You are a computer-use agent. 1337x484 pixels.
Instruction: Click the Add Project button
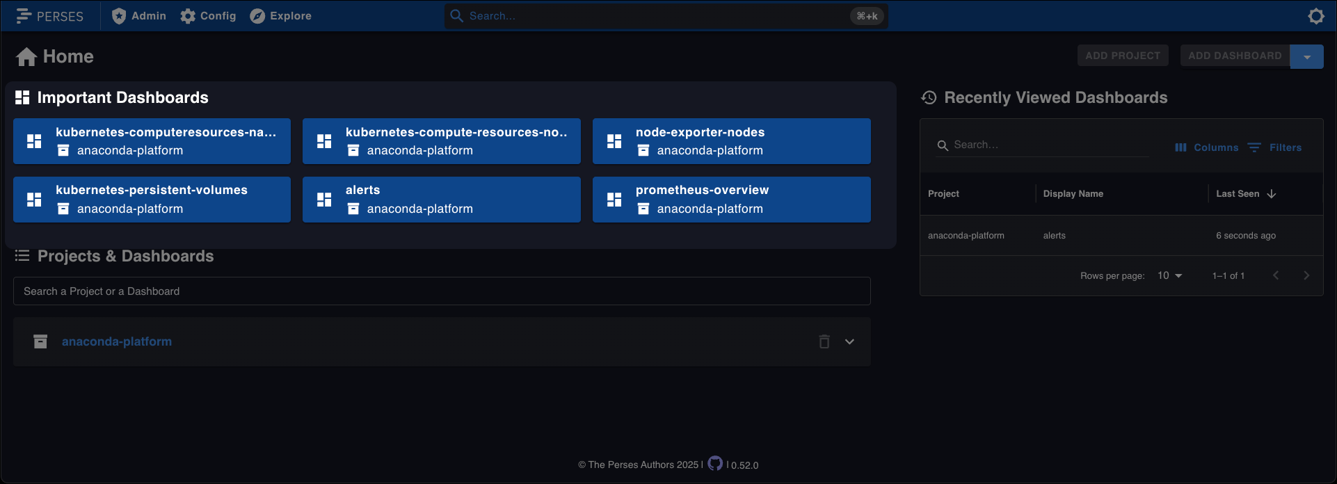point(1123,56)
